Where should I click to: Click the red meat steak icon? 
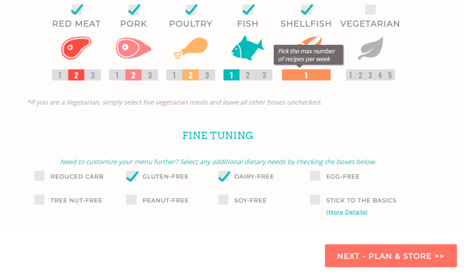[76, 48]
